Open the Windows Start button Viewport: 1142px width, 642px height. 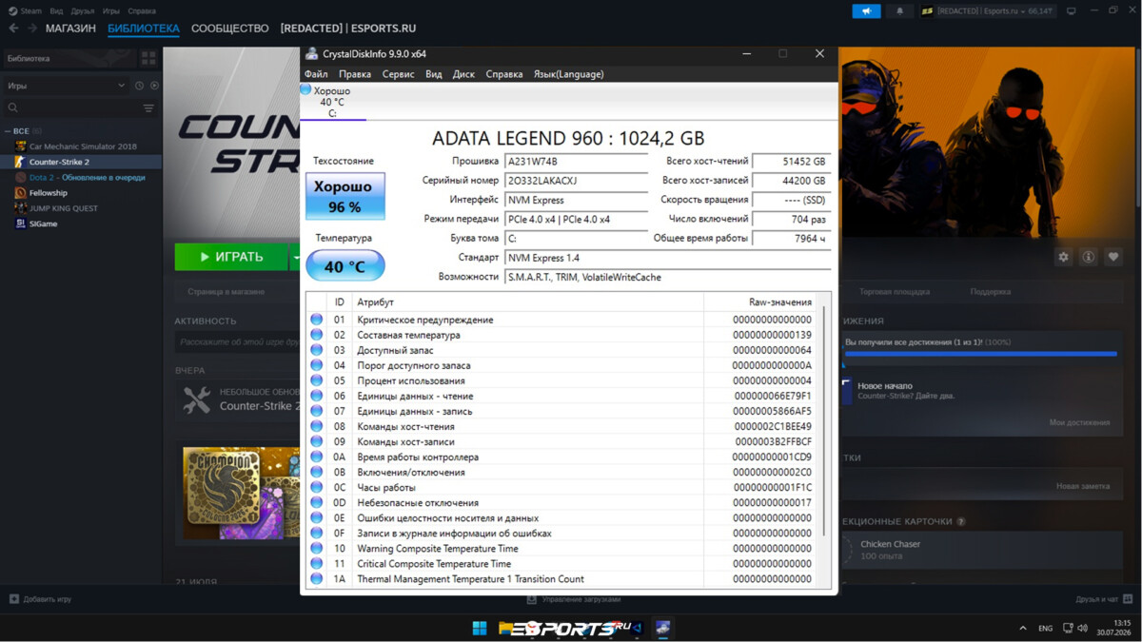tap(480, 628)
